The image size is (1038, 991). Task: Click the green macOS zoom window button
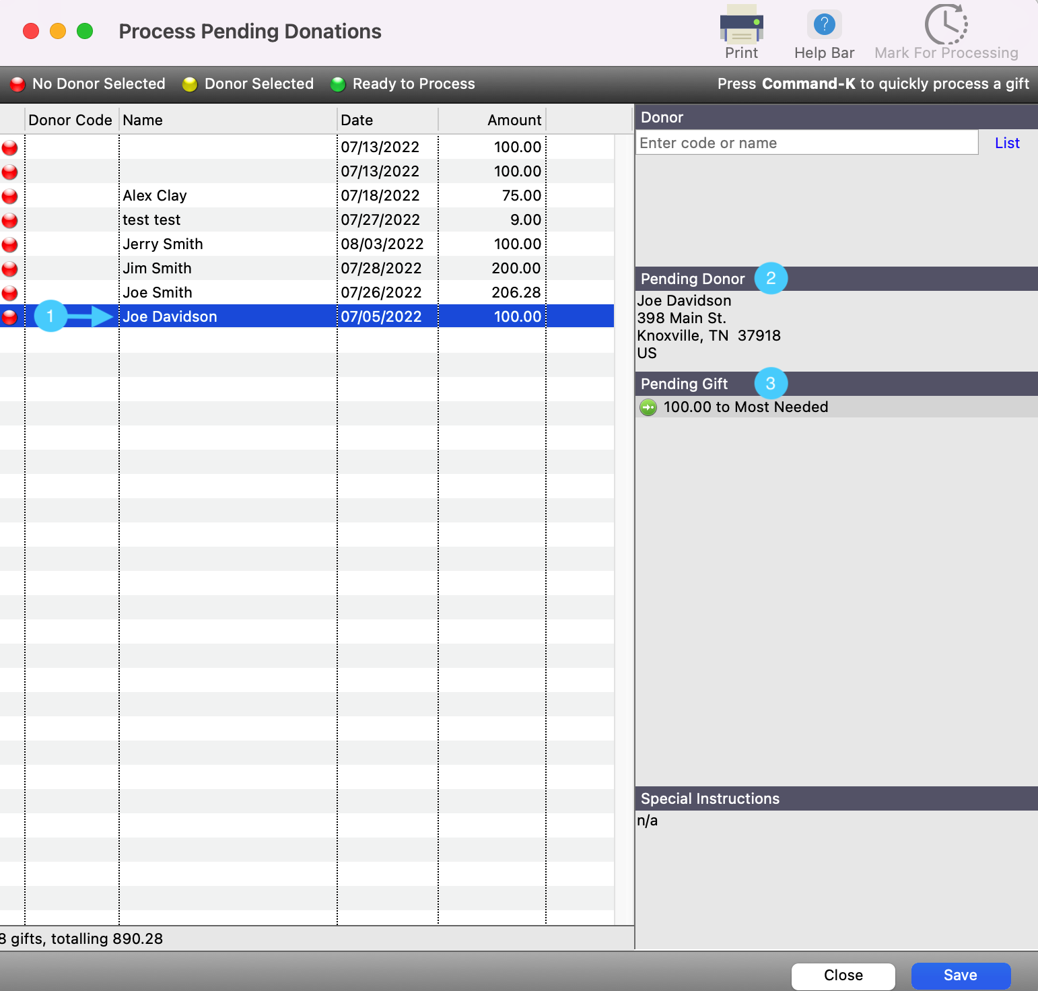tap(85, 32)
